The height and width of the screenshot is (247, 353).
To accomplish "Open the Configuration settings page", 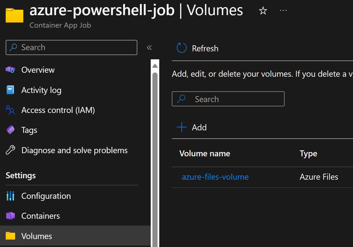I will pyautogui.click(x=46, y=196).
